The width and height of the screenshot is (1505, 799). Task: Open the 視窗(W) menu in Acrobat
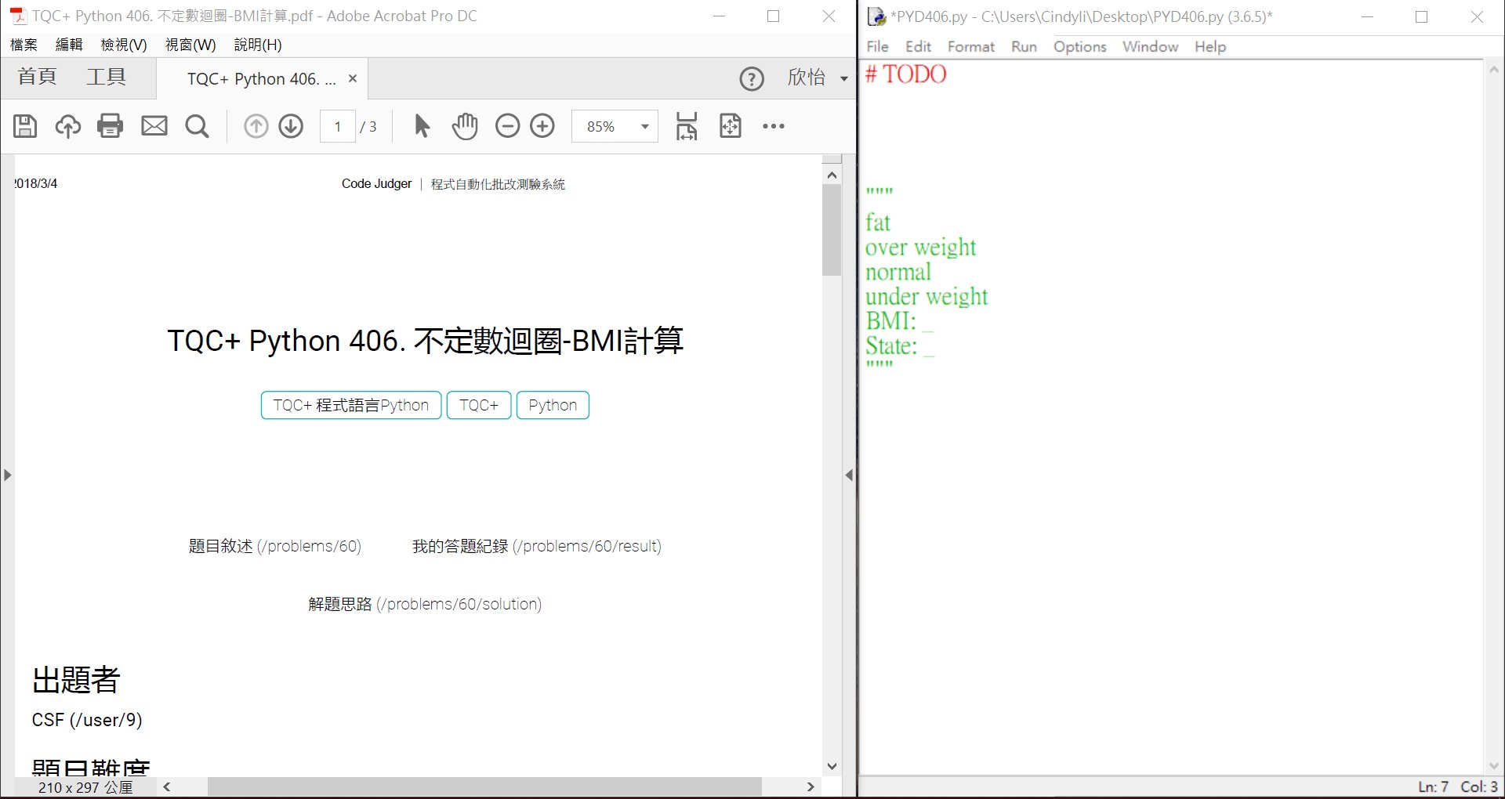pyautogui.click(x=190, y=45)
